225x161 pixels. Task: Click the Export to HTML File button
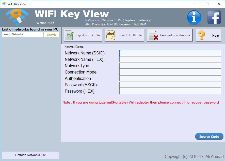[124, 35]
